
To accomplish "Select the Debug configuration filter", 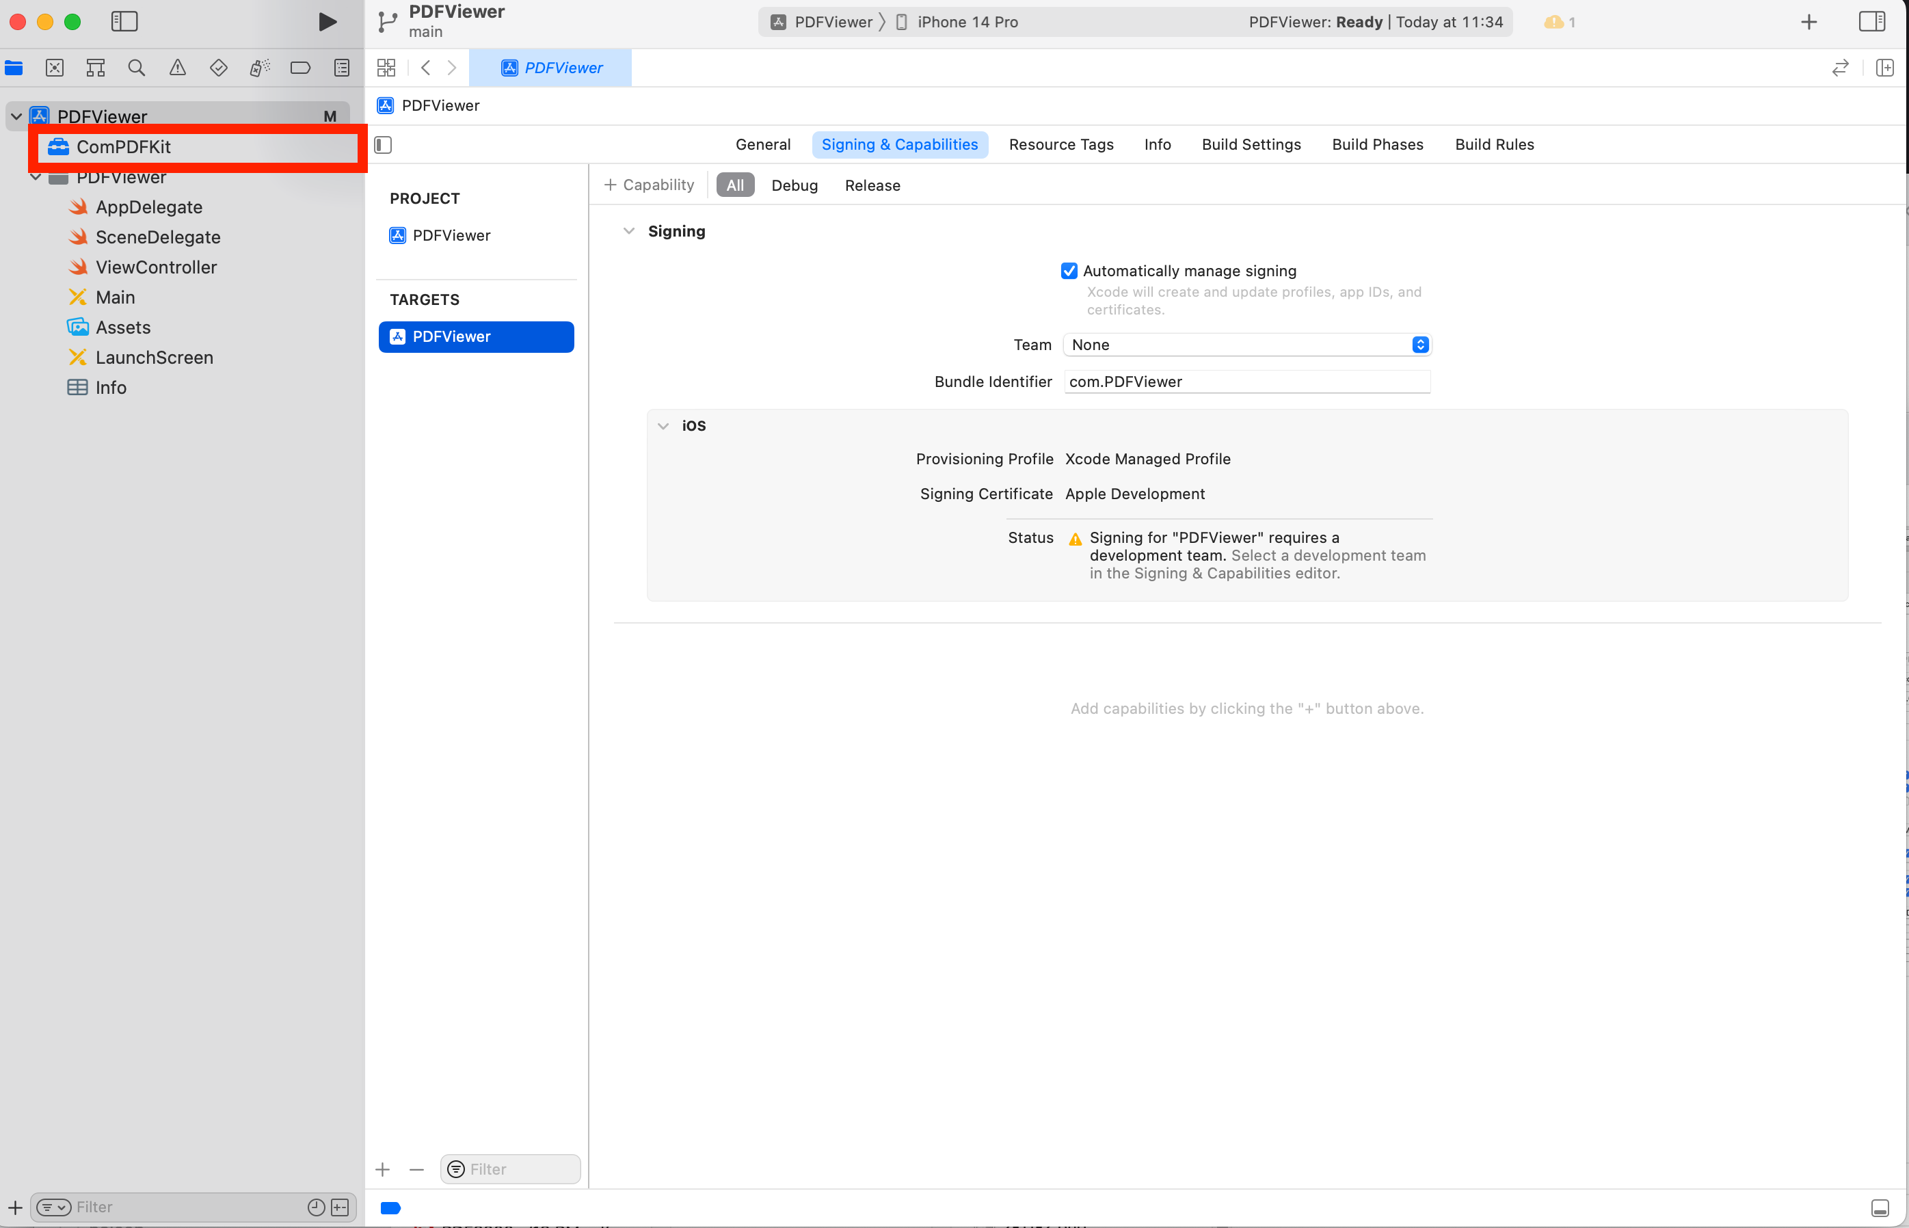I will coord(793,185).
